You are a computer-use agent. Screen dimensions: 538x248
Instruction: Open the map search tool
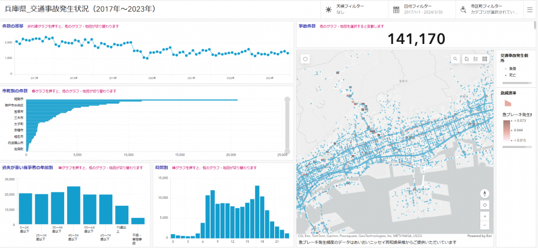pyautogui.click(x=456, y=59)
